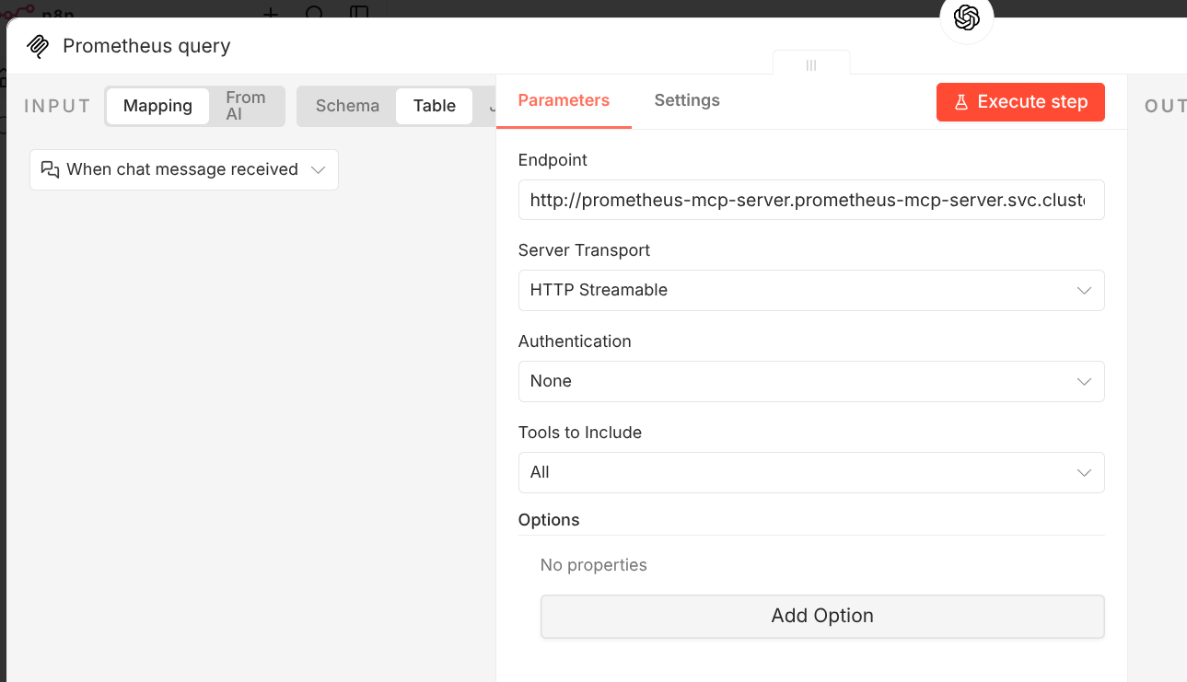Click the chat bubble icon in input selector
1187x682 pixels.
(51, 169)
